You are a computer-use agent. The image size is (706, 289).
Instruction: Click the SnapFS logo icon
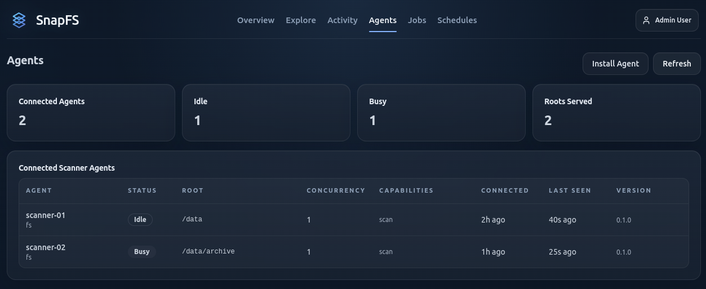19,20
